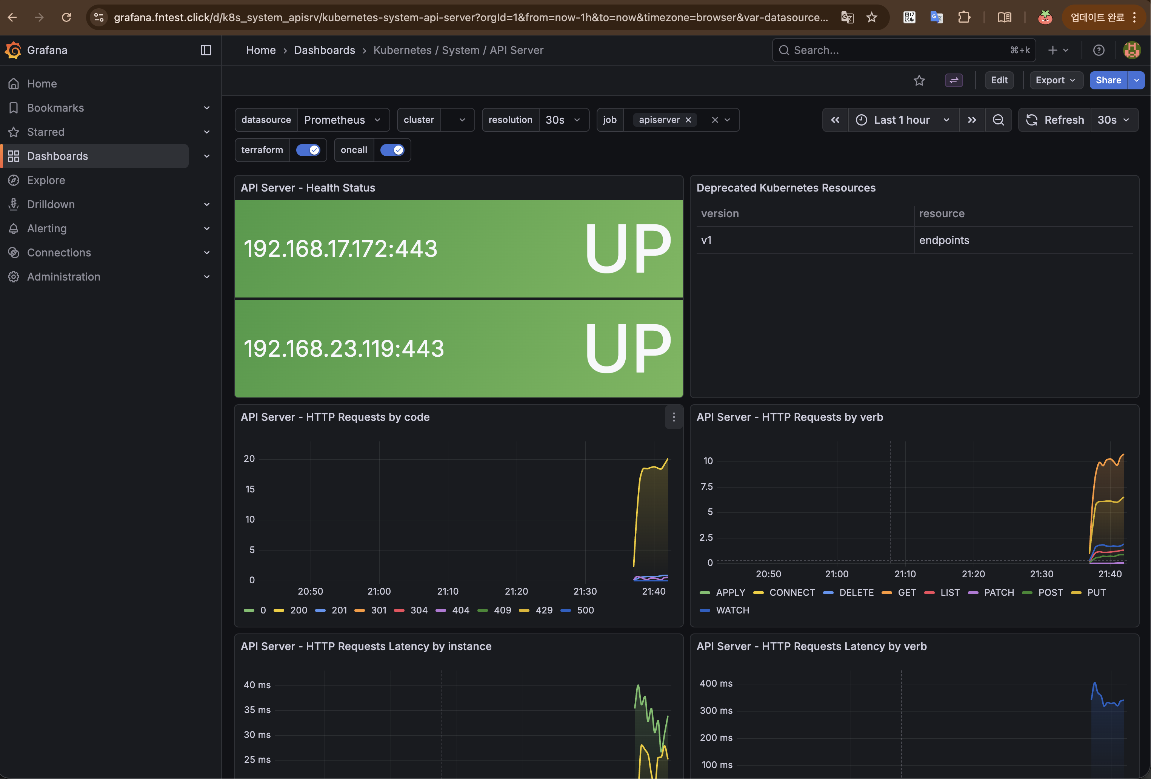Image resolution: width=1151 pixels, height=779 pixels.
Task: Toggle the terraform switch off
Action: [x=308, y=150]
